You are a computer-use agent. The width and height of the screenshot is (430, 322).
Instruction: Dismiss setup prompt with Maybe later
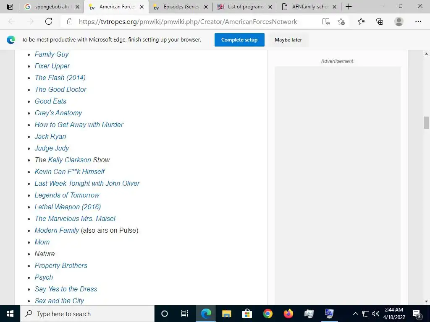(288, 40)
